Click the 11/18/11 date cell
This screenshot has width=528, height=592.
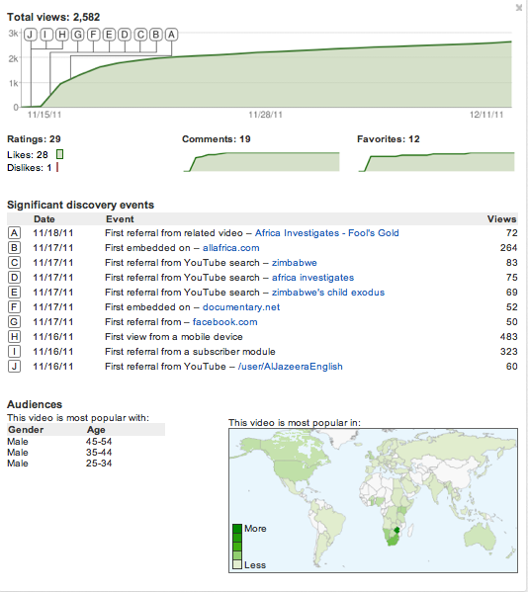52,233
